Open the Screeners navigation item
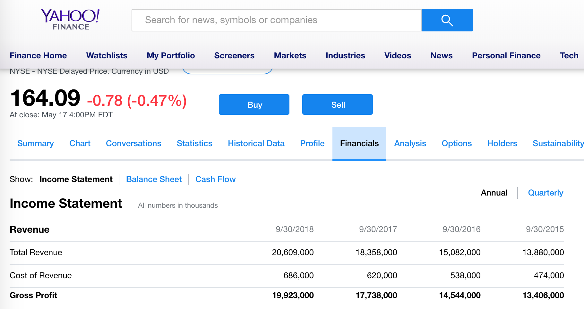584x309 pixels. point(234,55)
